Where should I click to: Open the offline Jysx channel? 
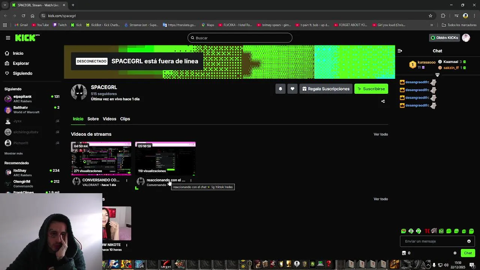32,121
